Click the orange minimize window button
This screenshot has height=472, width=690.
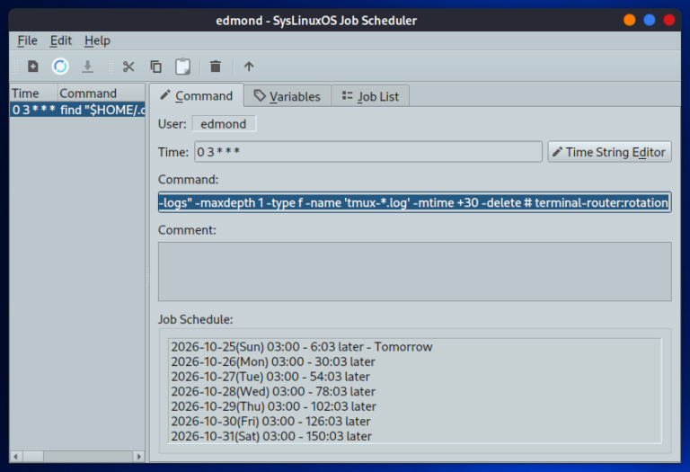pos(630,21)
